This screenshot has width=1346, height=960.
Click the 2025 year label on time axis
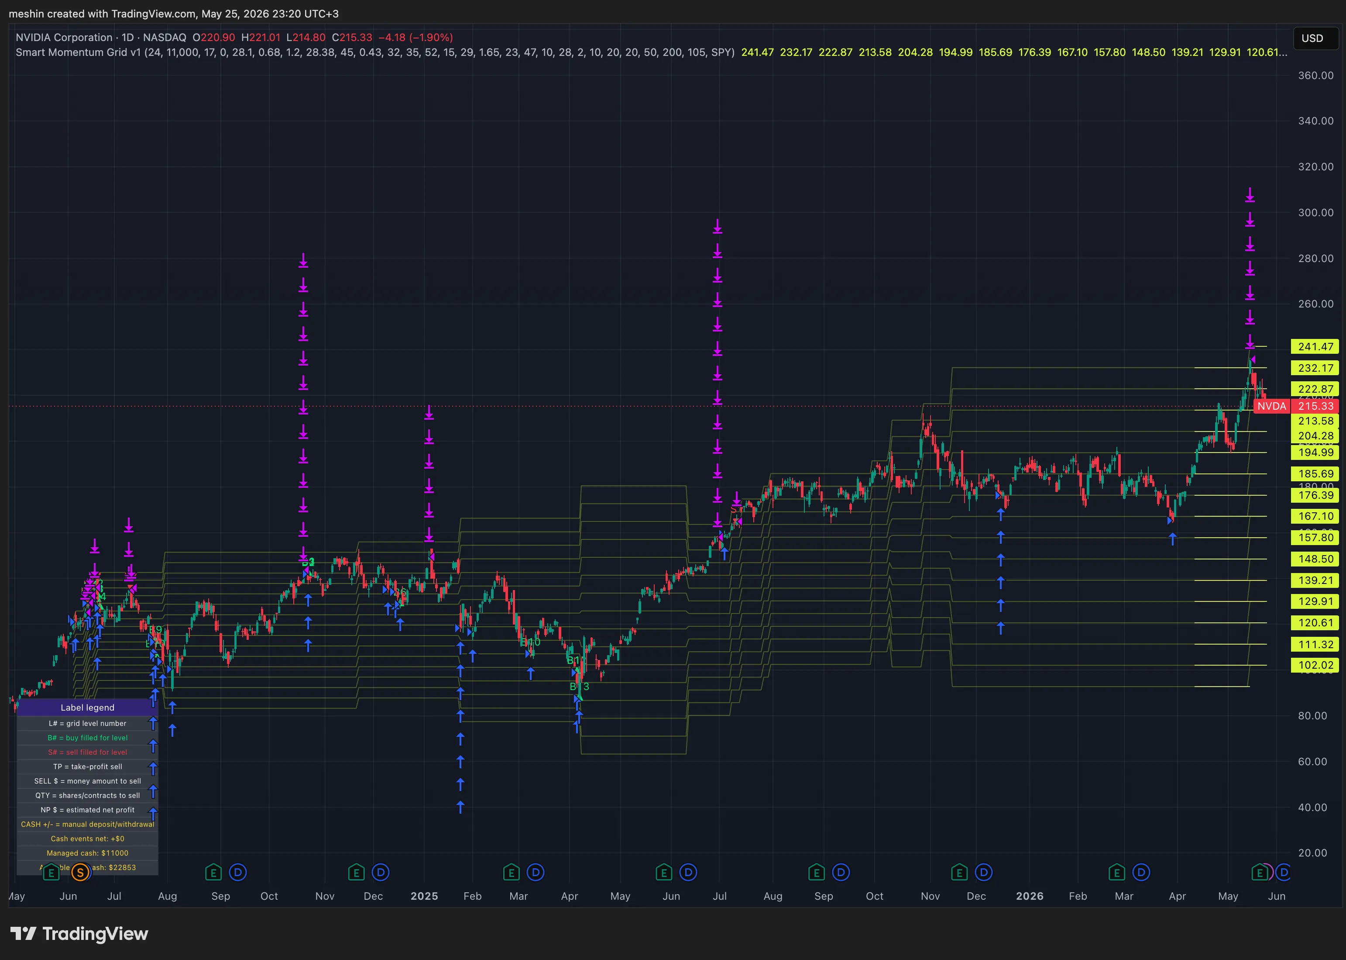click(424, 896)
